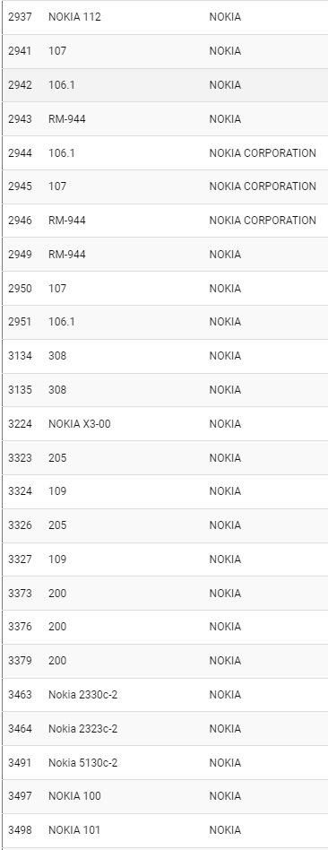Click NOKIA CORPORATION in row 2946

pyautogui.click(x=263, y=220)
